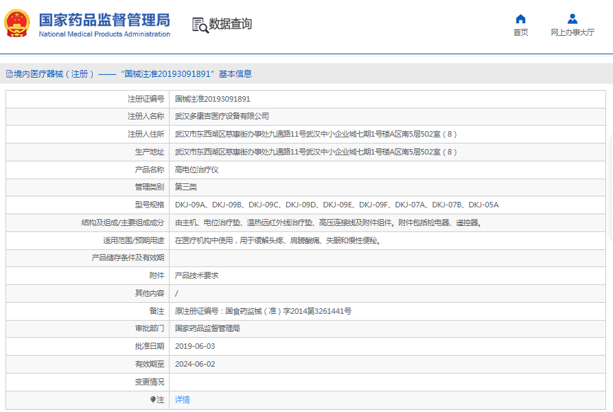This screenshot has height=412, width=613.
Task: Select approval date 2019-06-03
Action: (x=195, y=346)
